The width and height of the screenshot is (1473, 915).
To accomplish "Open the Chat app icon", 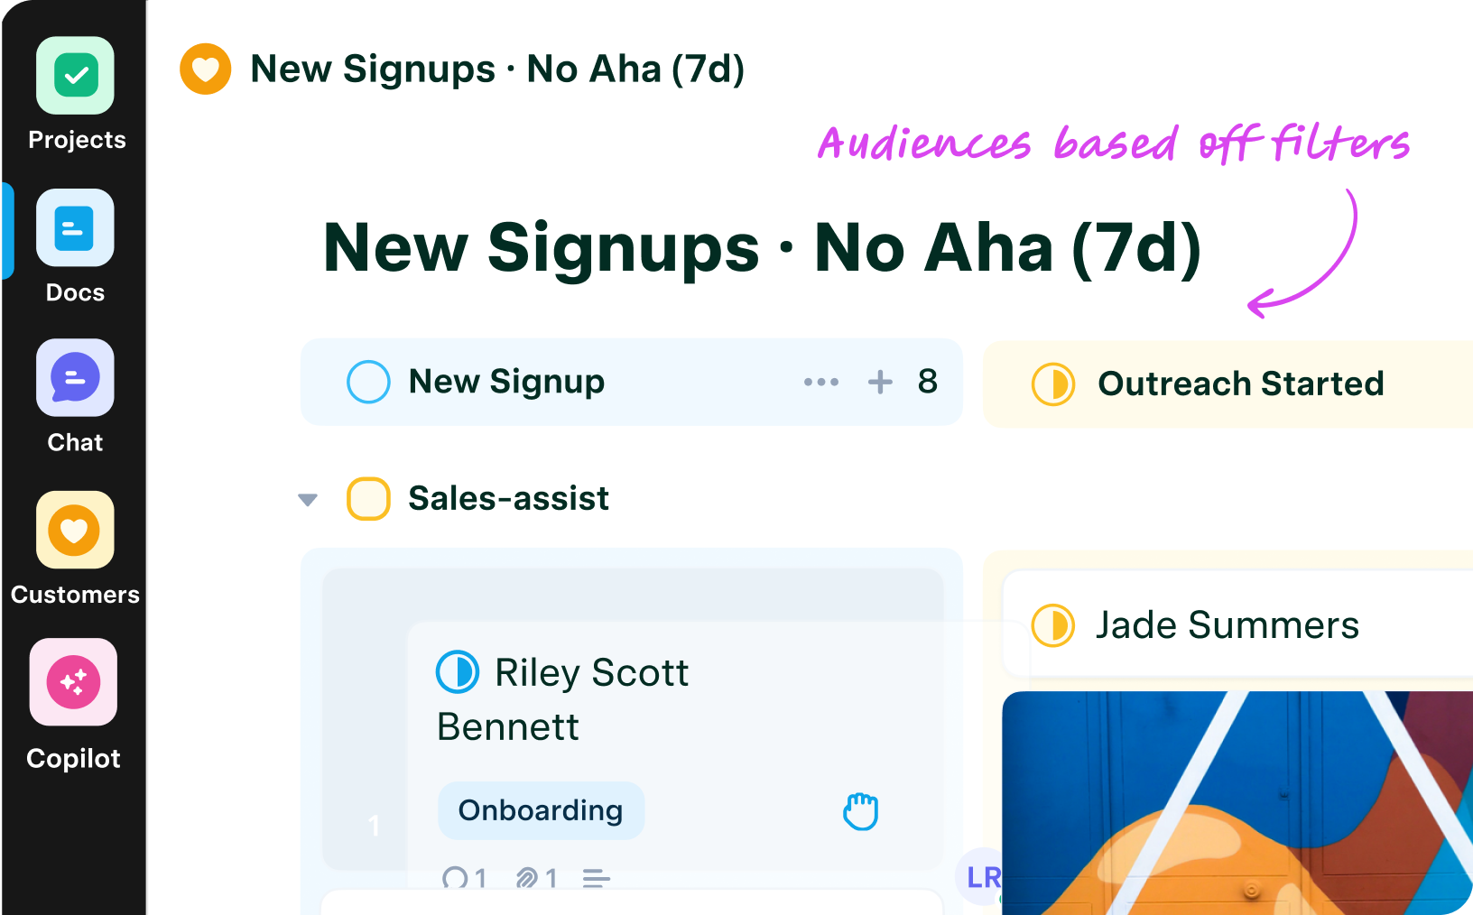I will click(x=76, y=378).
